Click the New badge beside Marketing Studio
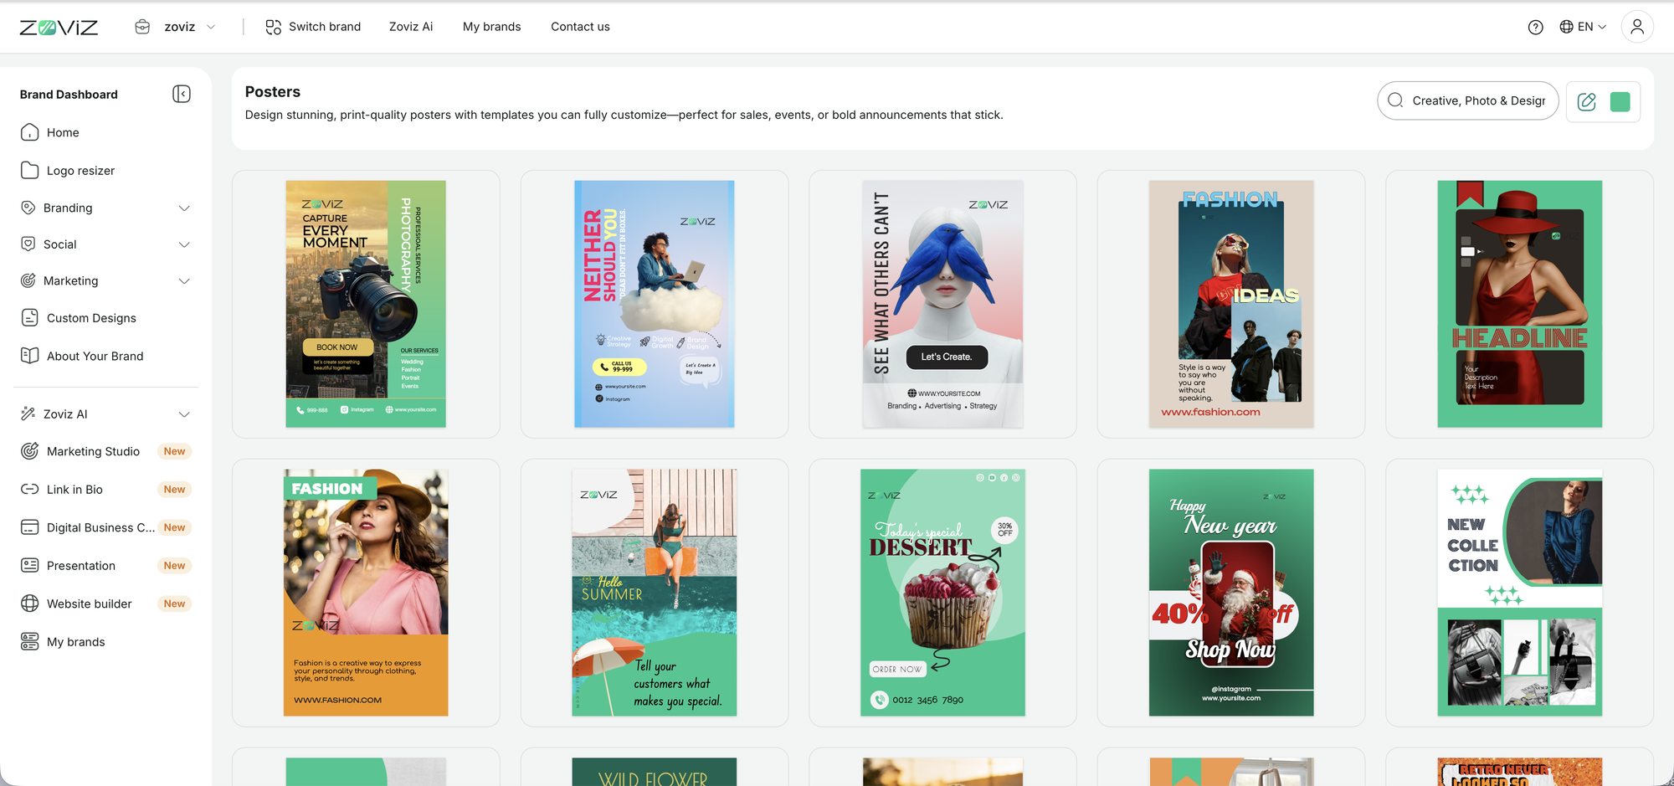1674x786 pixels. tap(174, 451)
